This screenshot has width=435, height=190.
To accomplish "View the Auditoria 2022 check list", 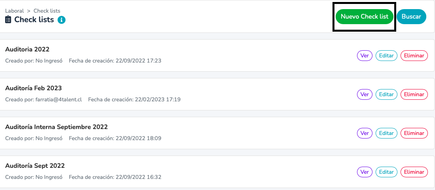I will (365, 55).
